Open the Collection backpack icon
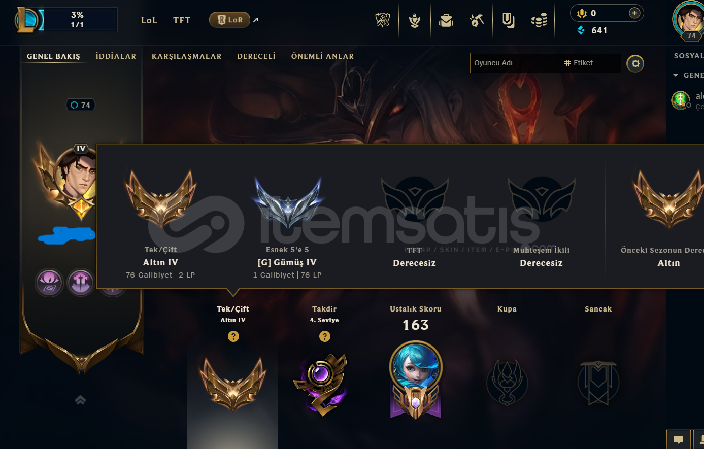 click(x=446, y=20)
